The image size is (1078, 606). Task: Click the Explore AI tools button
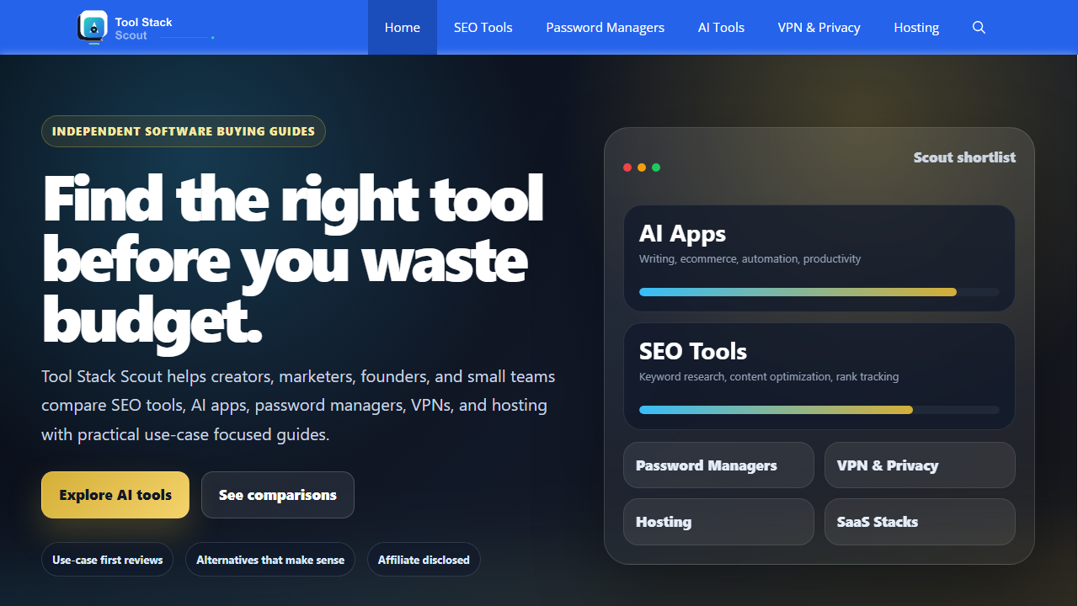tap(115, 495)
